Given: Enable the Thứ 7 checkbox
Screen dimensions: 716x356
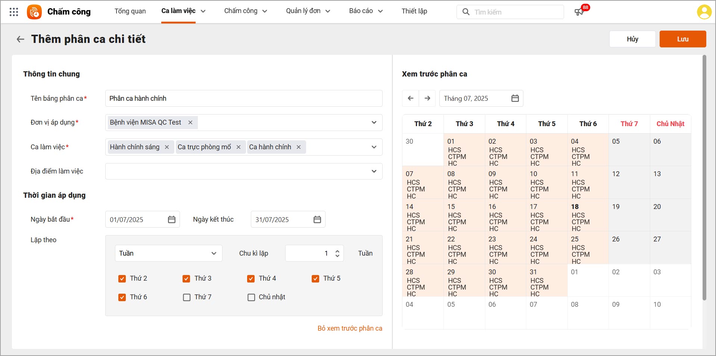Looking at the screenshot, I should [187, 297].
